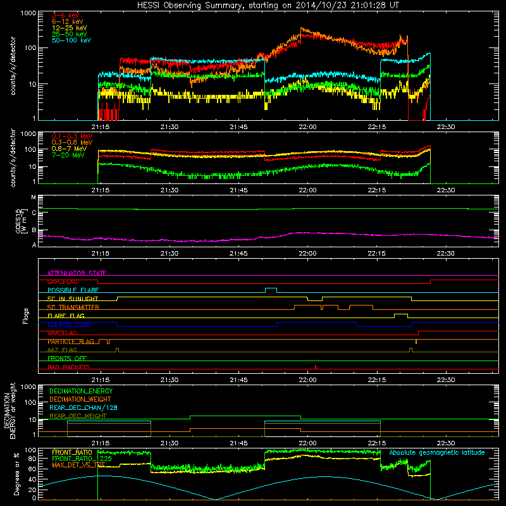Screen dimensions: 506x506
Task: Click the 21:30 tick label under flags panel
Action: pos(170,380)
